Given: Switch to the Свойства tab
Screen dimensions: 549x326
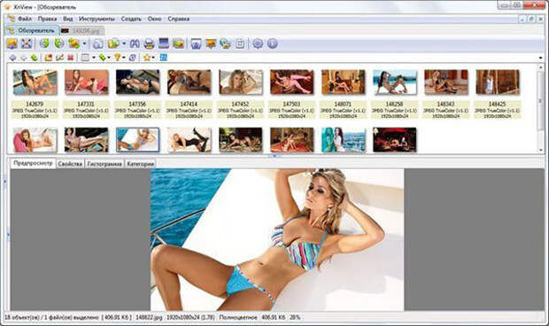Looking at the screenshot, I should (x=70, y=164).
